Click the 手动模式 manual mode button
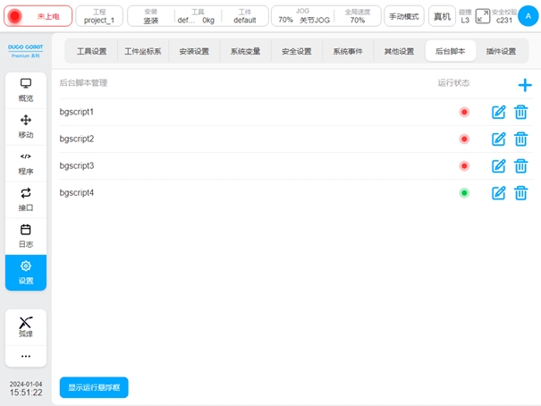The width and height of the screenshot is (541, 406). pos(404,16)
